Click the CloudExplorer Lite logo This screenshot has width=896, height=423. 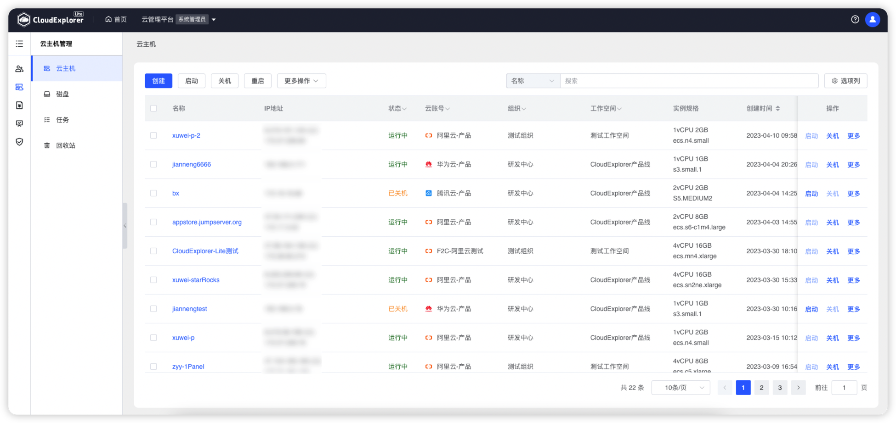click(x=51, y=19)
